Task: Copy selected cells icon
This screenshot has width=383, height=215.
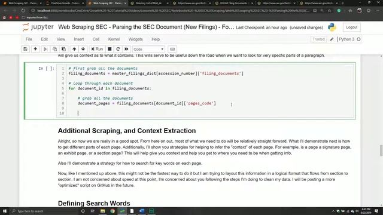Action: point(54,49)
